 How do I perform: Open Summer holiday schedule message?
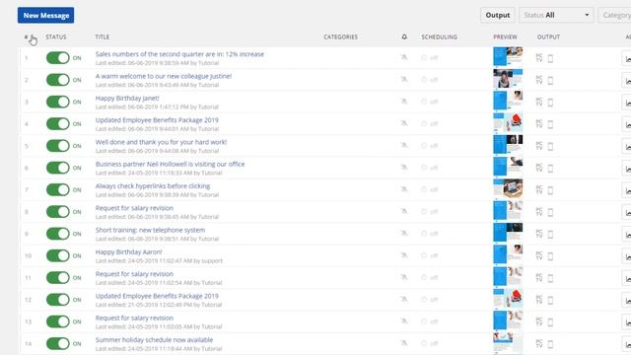[x=154, y=339]
